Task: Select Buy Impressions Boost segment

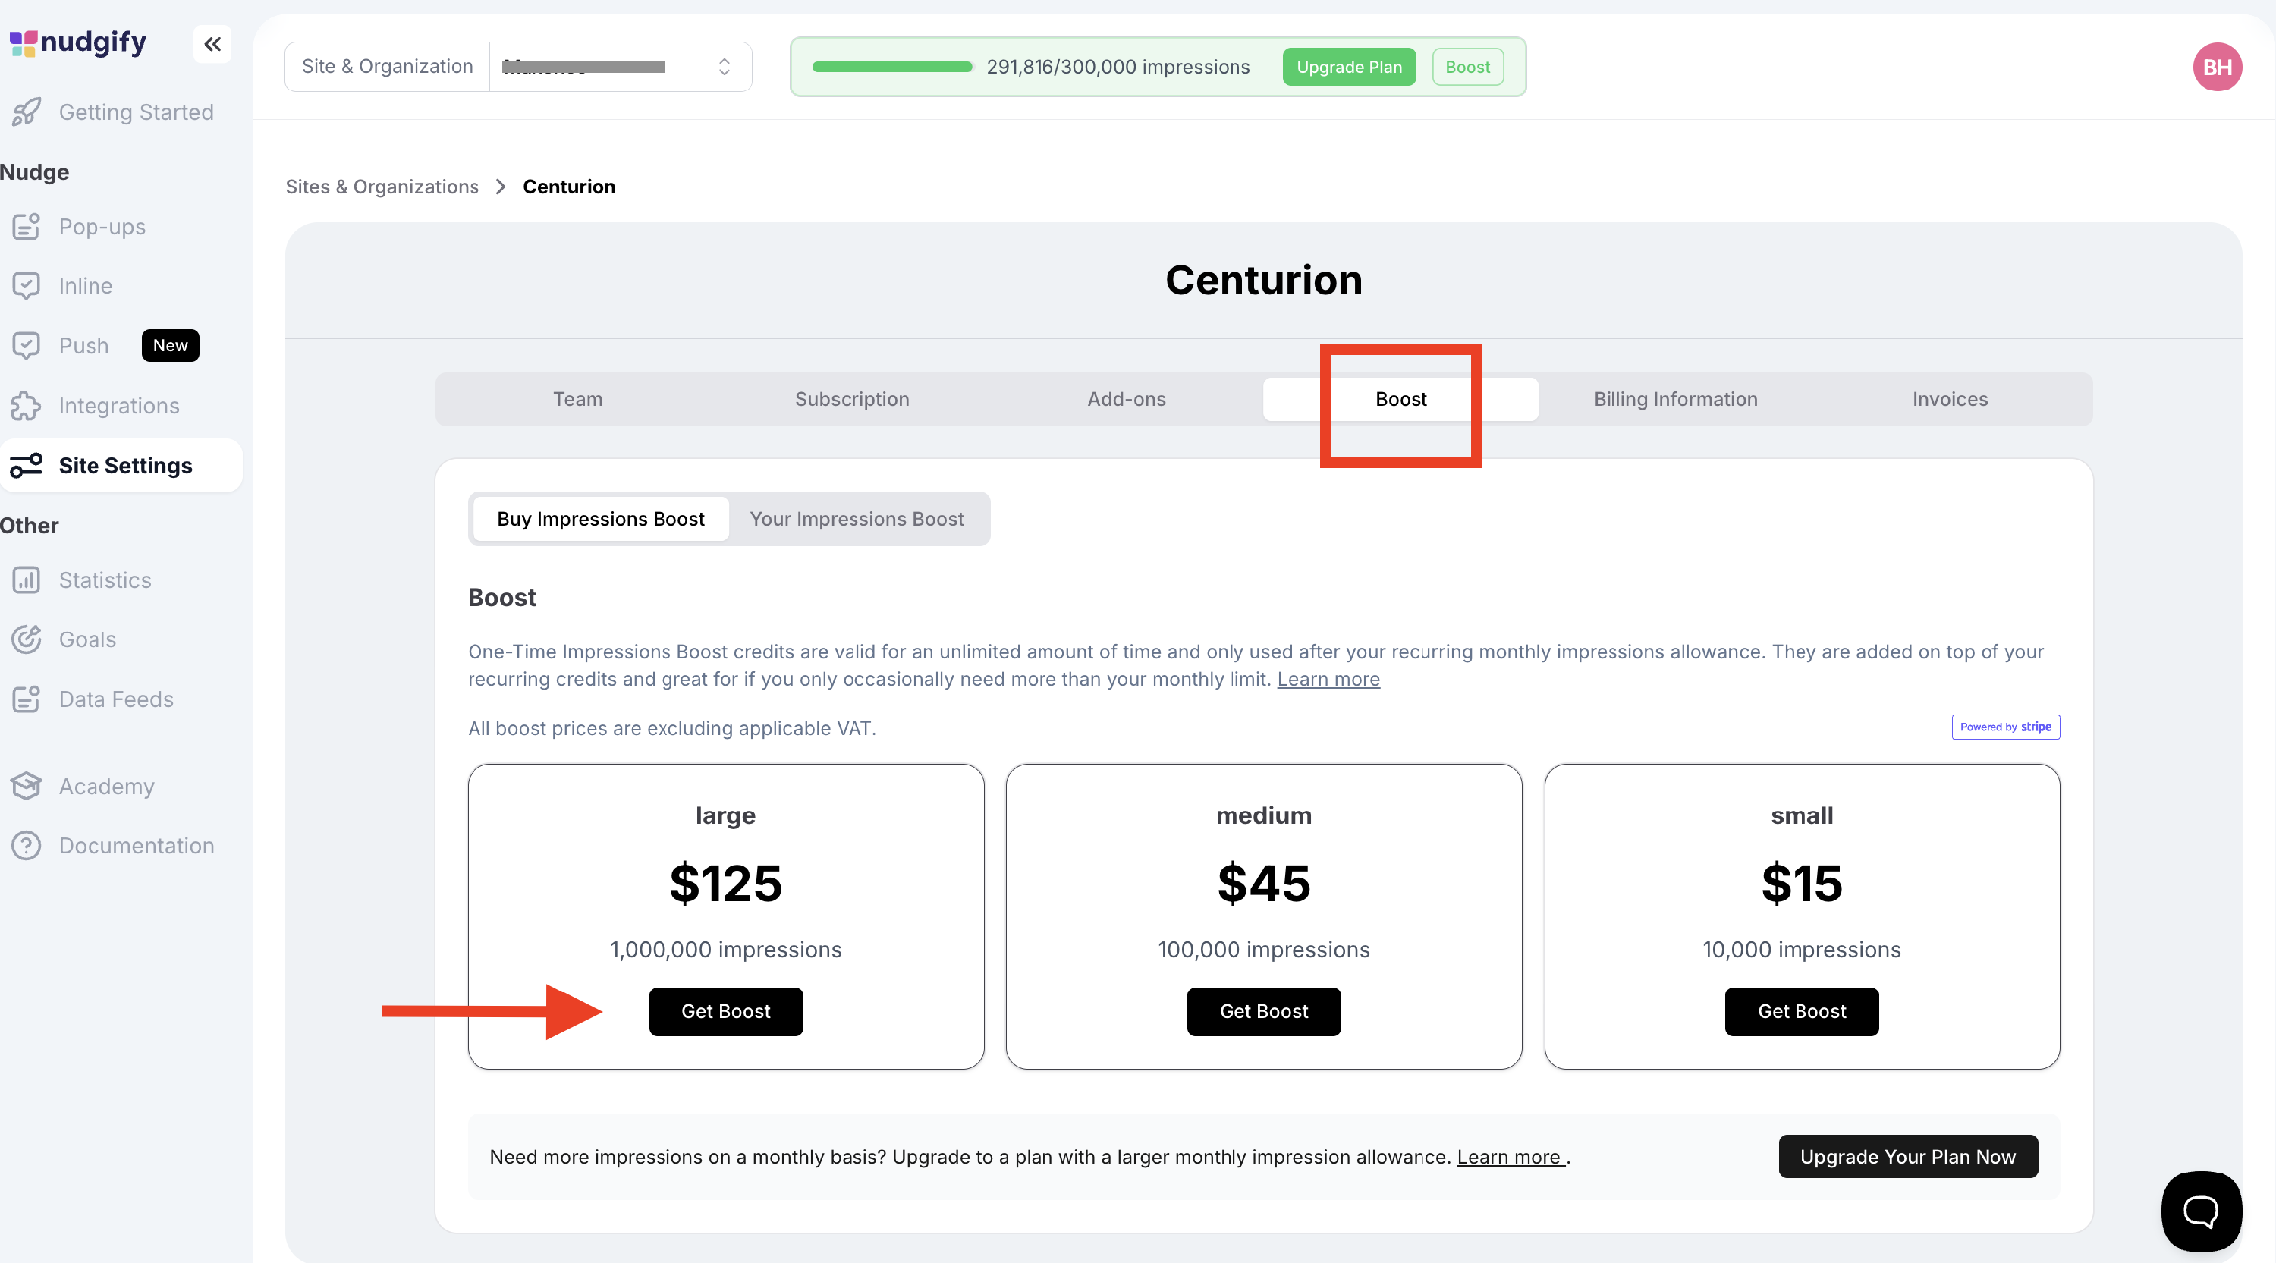Action: [600, 520]
